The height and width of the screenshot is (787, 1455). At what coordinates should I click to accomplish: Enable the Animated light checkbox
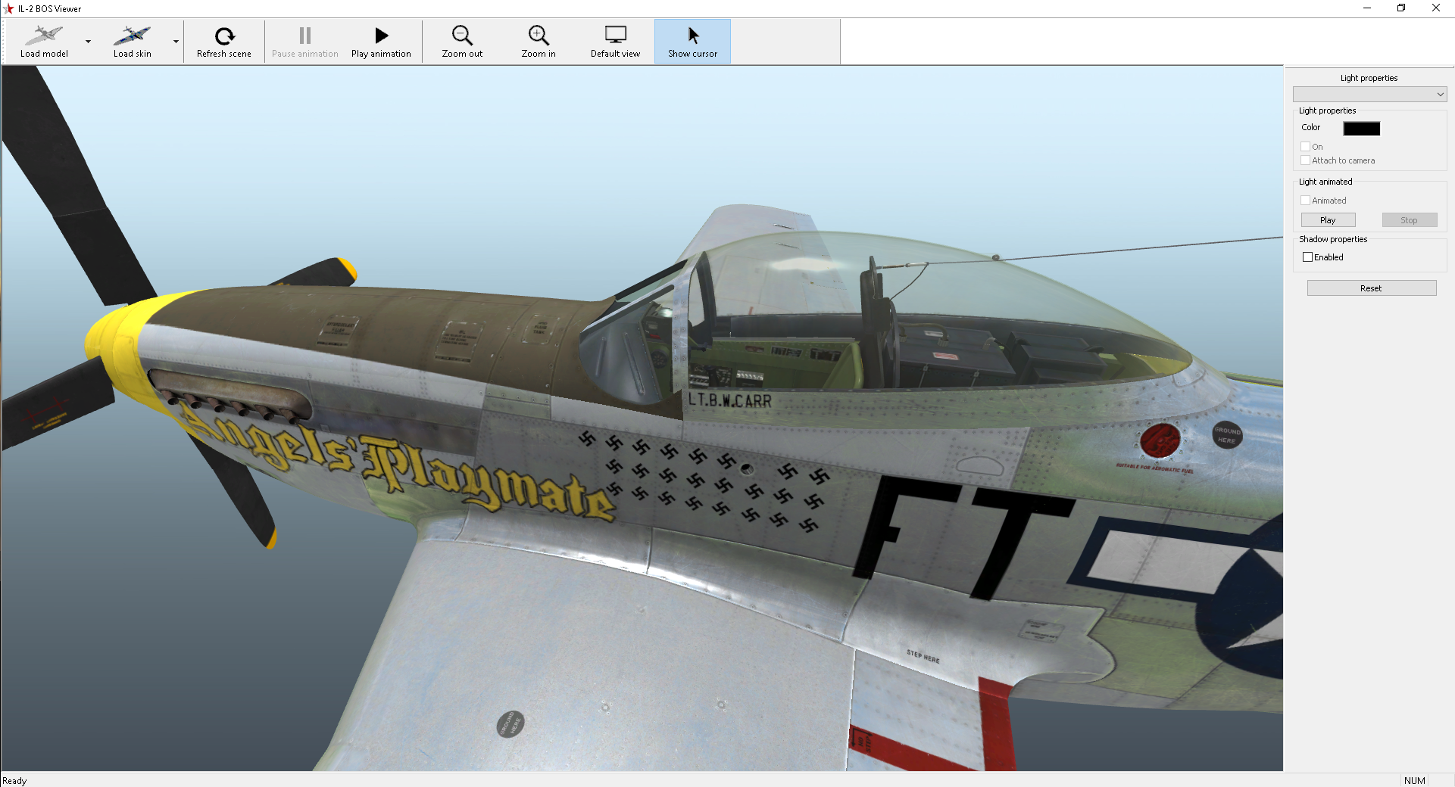pos(1305,201)
